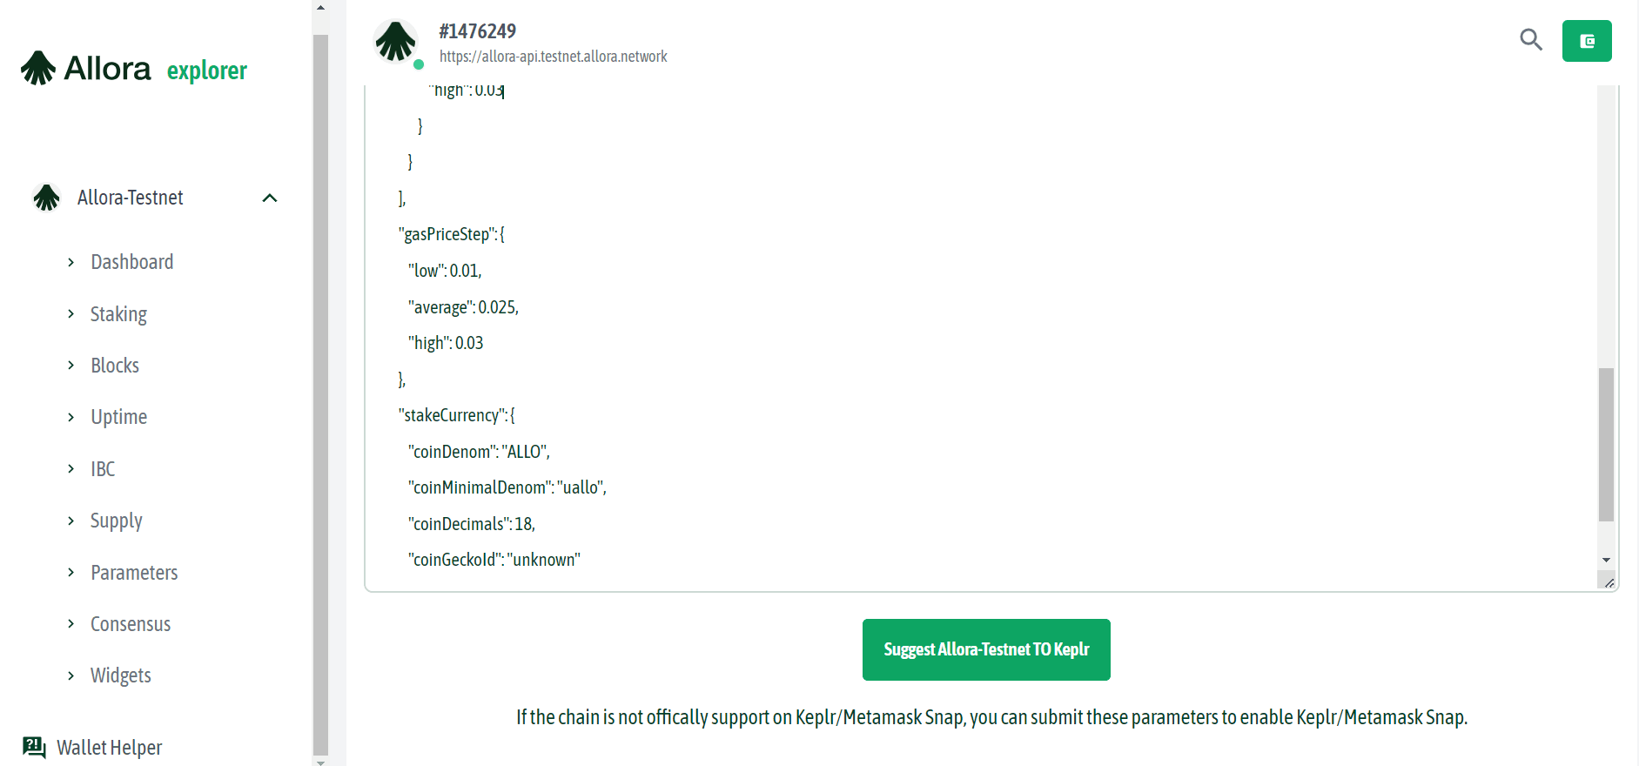Click the Allora-Testnet tree icon in sidebar

point(46,198)
